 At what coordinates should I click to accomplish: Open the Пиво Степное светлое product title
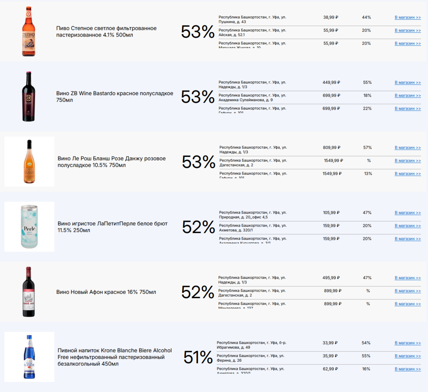(x=106, y=32)
